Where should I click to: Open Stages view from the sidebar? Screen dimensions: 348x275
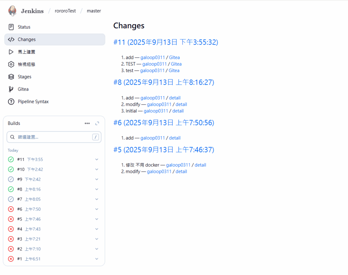(24, 77)
